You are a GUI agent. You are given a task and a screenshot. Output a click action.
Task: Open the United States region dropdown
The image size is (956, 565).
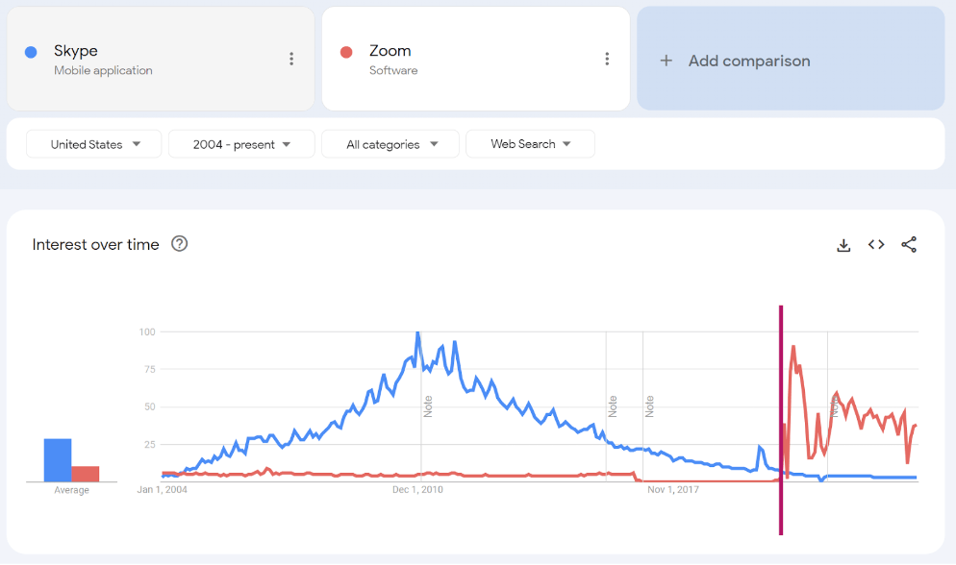pyautogui.click(x=93, y=143)
